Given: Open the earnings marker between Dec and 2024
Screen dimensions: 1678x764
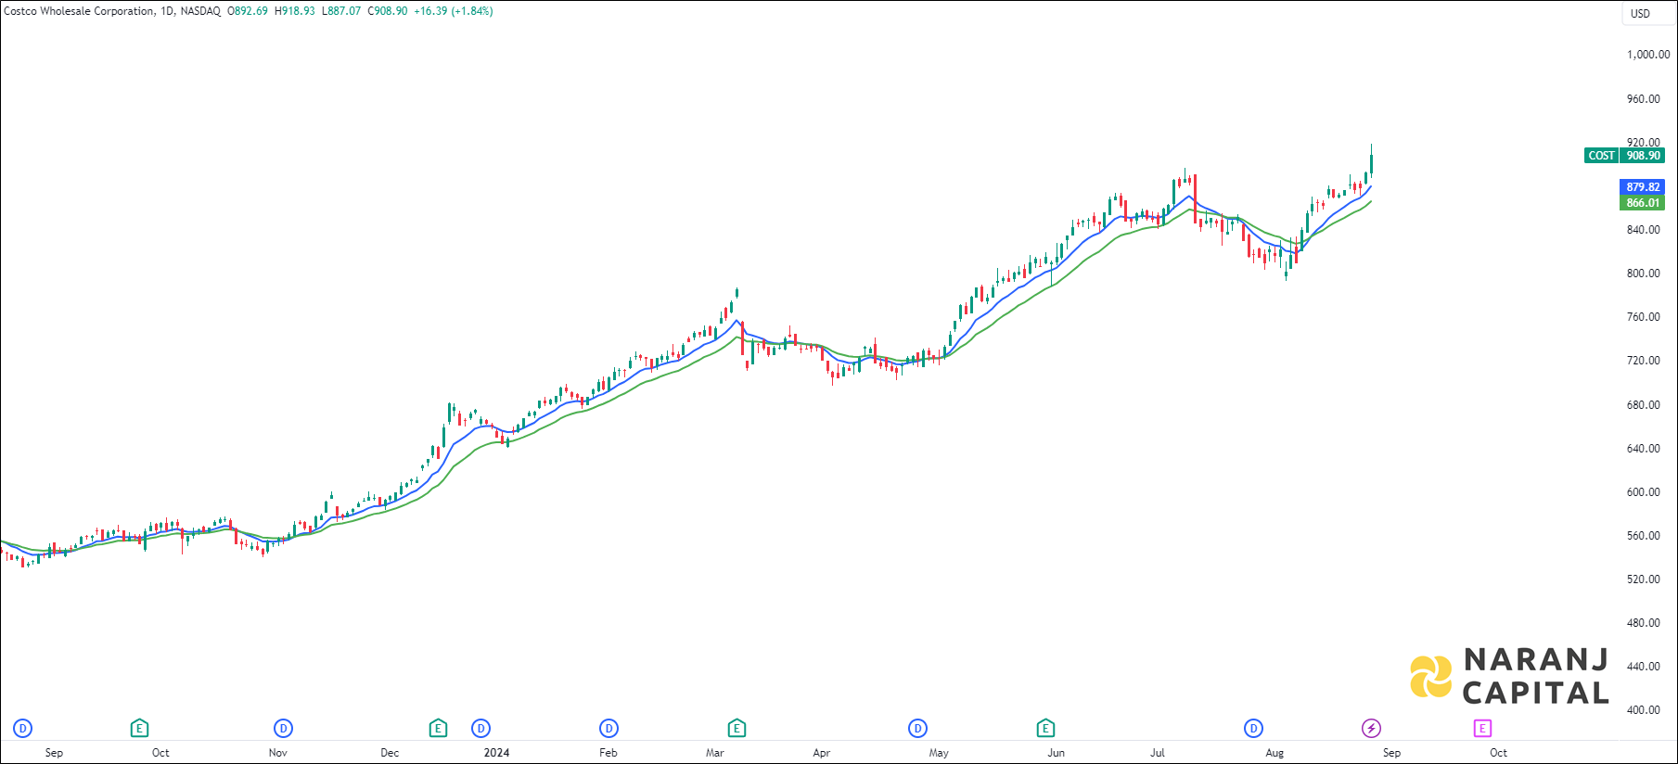Looking at the screenshot, I should pyautogui.click(x=438, y=728).
